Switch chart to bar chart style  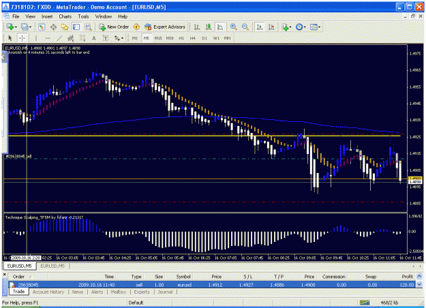tap(197, 27)
